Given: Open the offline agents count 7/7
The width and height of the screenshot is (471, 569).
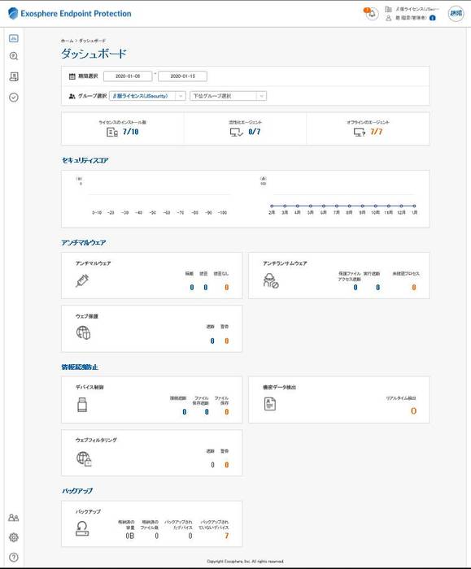Looking at the screenshot, I should pyautogui.click(x=376, y=132).
